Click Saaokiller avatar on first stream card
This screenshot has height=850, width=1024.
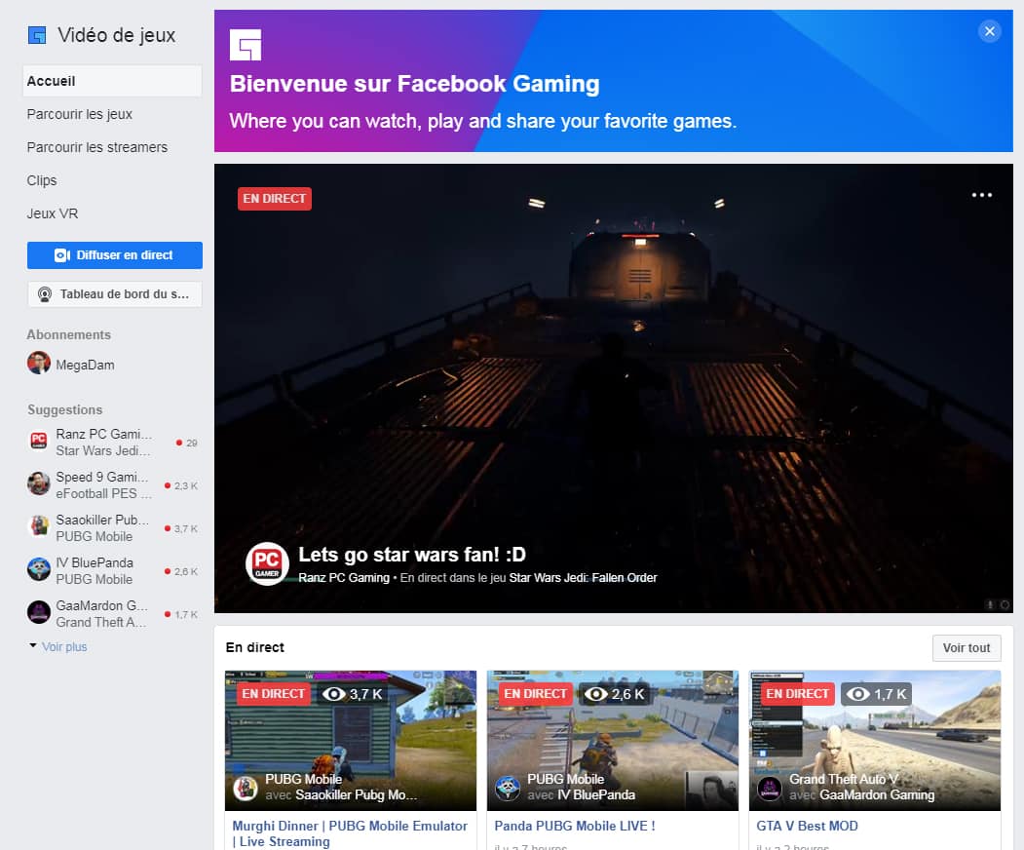click(246, 789)
